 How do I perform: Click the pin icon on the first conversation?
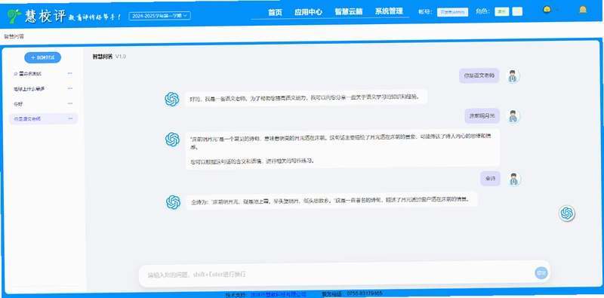[x=15, y=73]
